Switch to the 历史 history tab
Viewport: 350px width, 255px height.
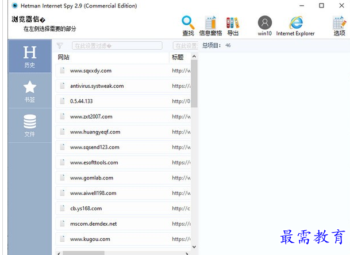30,56
